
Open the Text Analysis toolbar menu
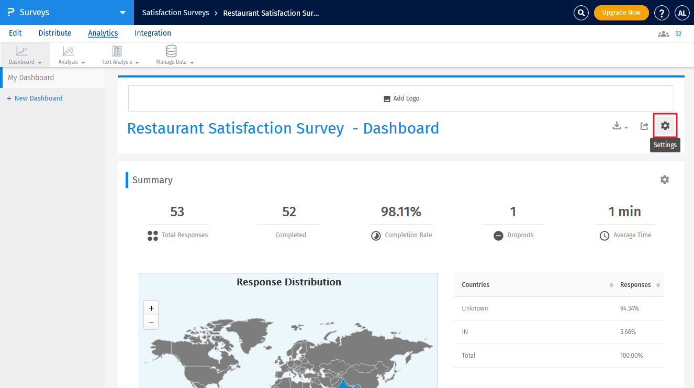point(120,55)
